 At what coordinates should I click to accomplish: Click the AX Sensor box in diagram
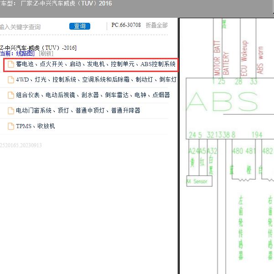199,181
